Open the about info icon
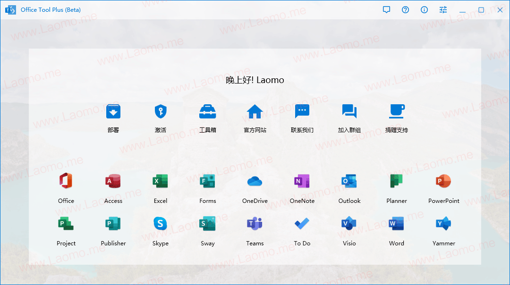Screen dimensions: 510x285 (424, 10)
